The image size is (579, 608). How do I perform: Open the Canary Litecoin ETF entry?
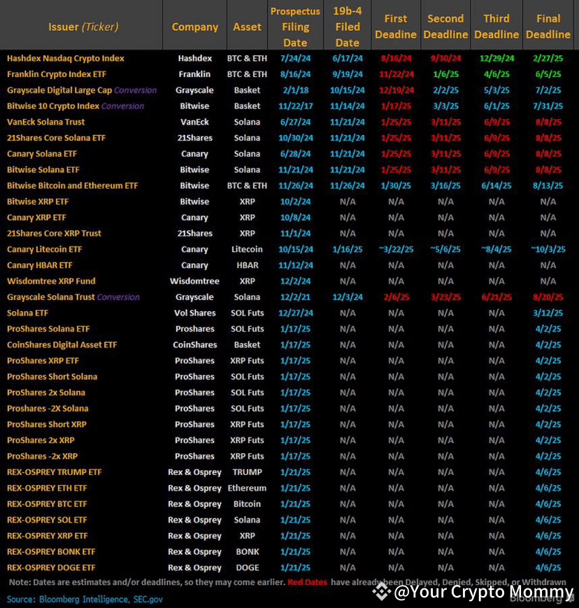tap(44, 249)
